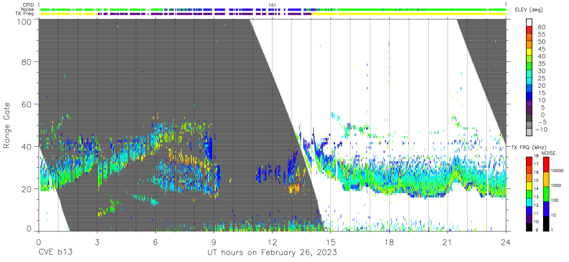Click the 20 tick on Range Gate axis

[26, 189]
